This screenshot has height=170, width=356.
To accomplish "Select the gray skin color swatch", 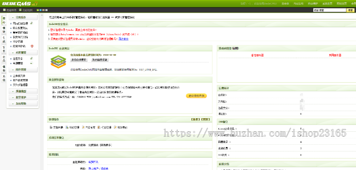I will tap(46, 10).
